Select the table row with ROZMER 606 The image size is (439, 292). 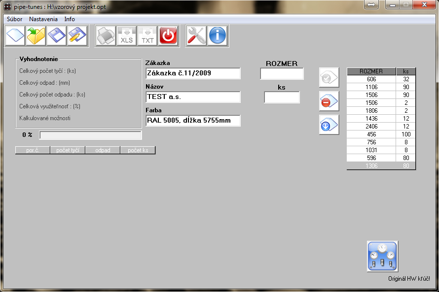(x=381, y=79)
